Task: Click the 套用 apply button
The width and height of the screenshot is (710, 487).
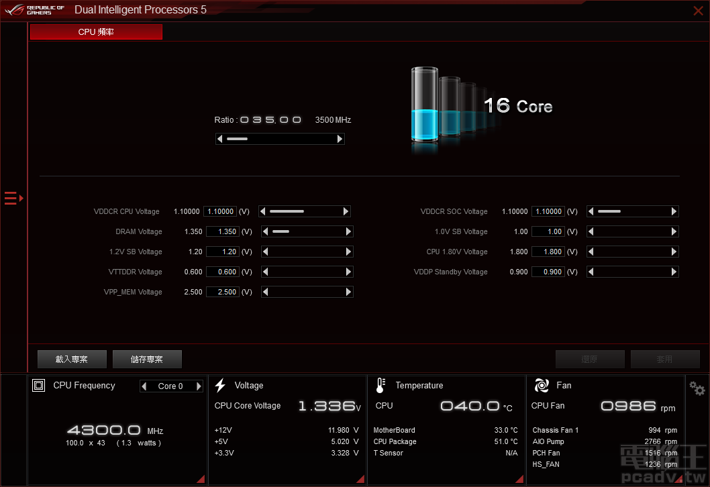Action: (x=665, y=359)
